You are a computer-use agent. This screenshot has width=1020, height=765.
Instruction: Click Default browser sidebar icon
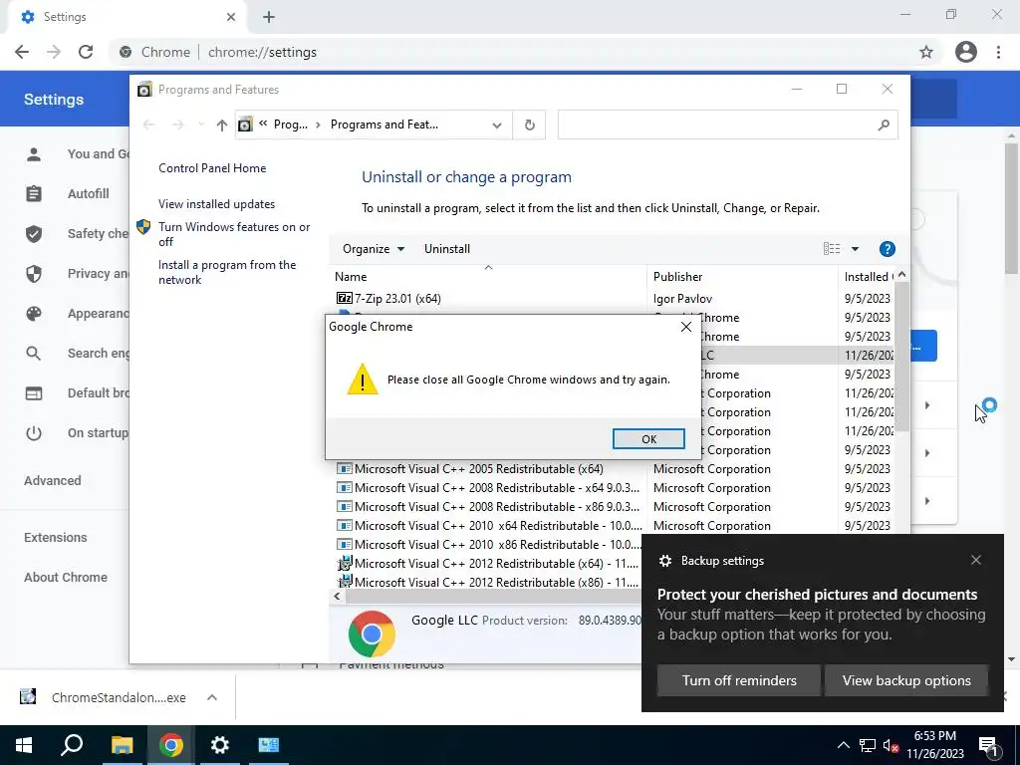[34, 393]
